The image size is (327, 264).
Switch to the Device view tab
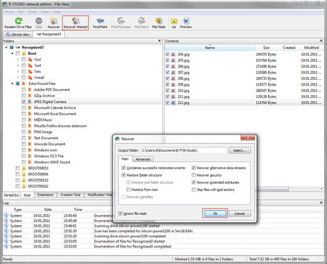(x=18, y=35)
